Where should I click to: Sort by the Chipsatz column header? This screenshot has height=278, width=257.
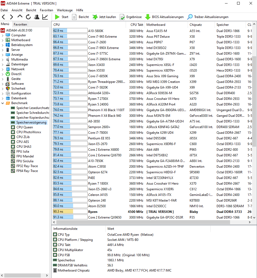201,25
